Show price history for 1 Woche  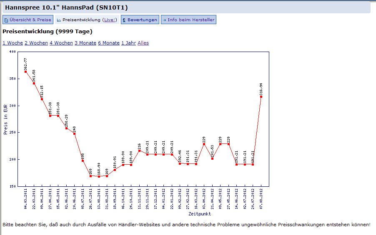13,43
